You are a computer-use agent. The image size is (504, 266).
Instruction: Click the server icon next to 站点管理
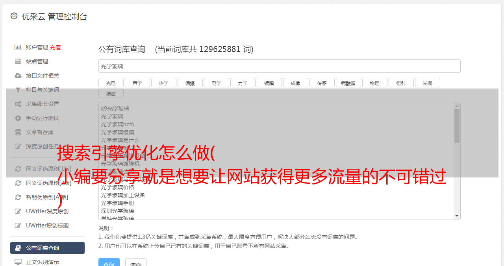[x=18, y=61]
